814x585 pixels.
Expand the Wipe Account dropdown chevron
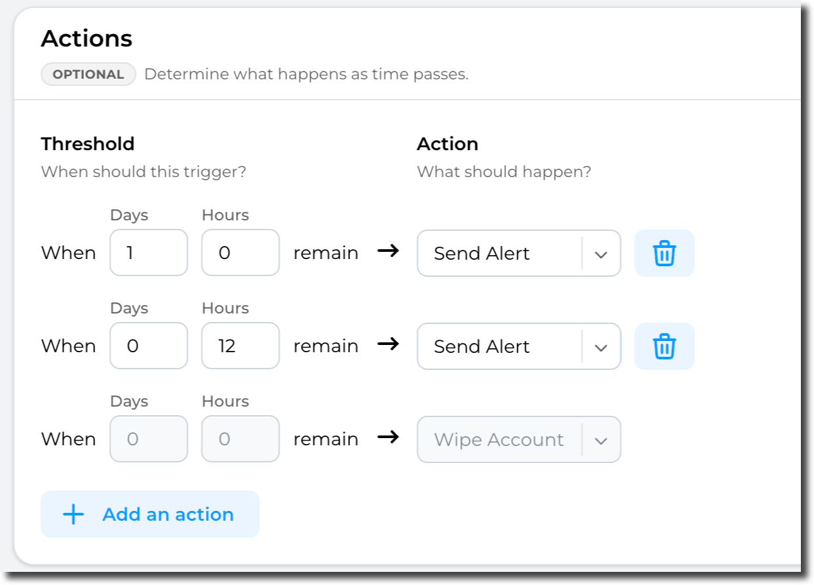coord(601,440)
